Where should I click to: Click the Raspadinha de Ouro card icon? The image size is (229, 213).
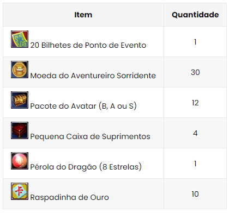20,191
